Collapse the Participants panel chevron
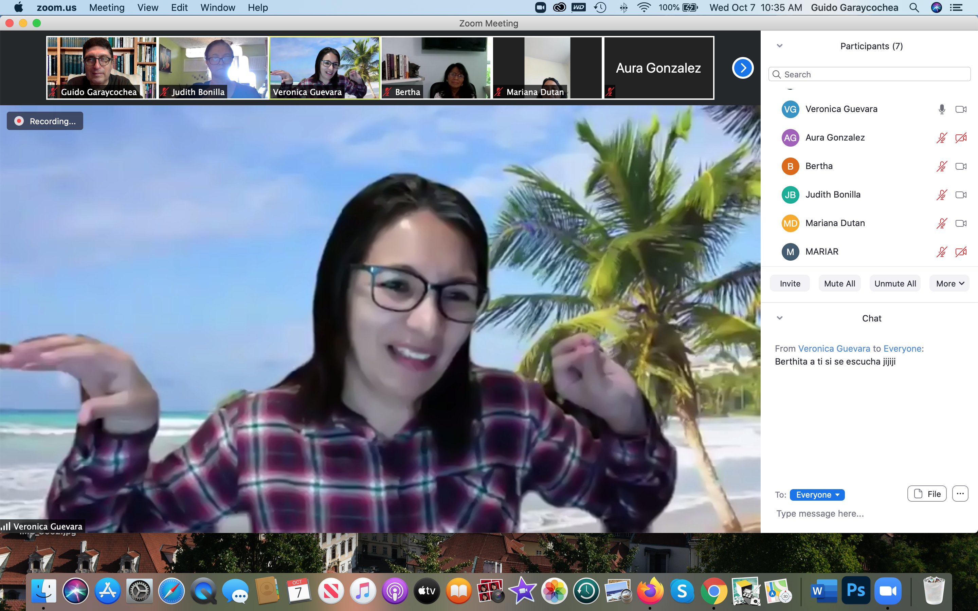 point(780,46)
